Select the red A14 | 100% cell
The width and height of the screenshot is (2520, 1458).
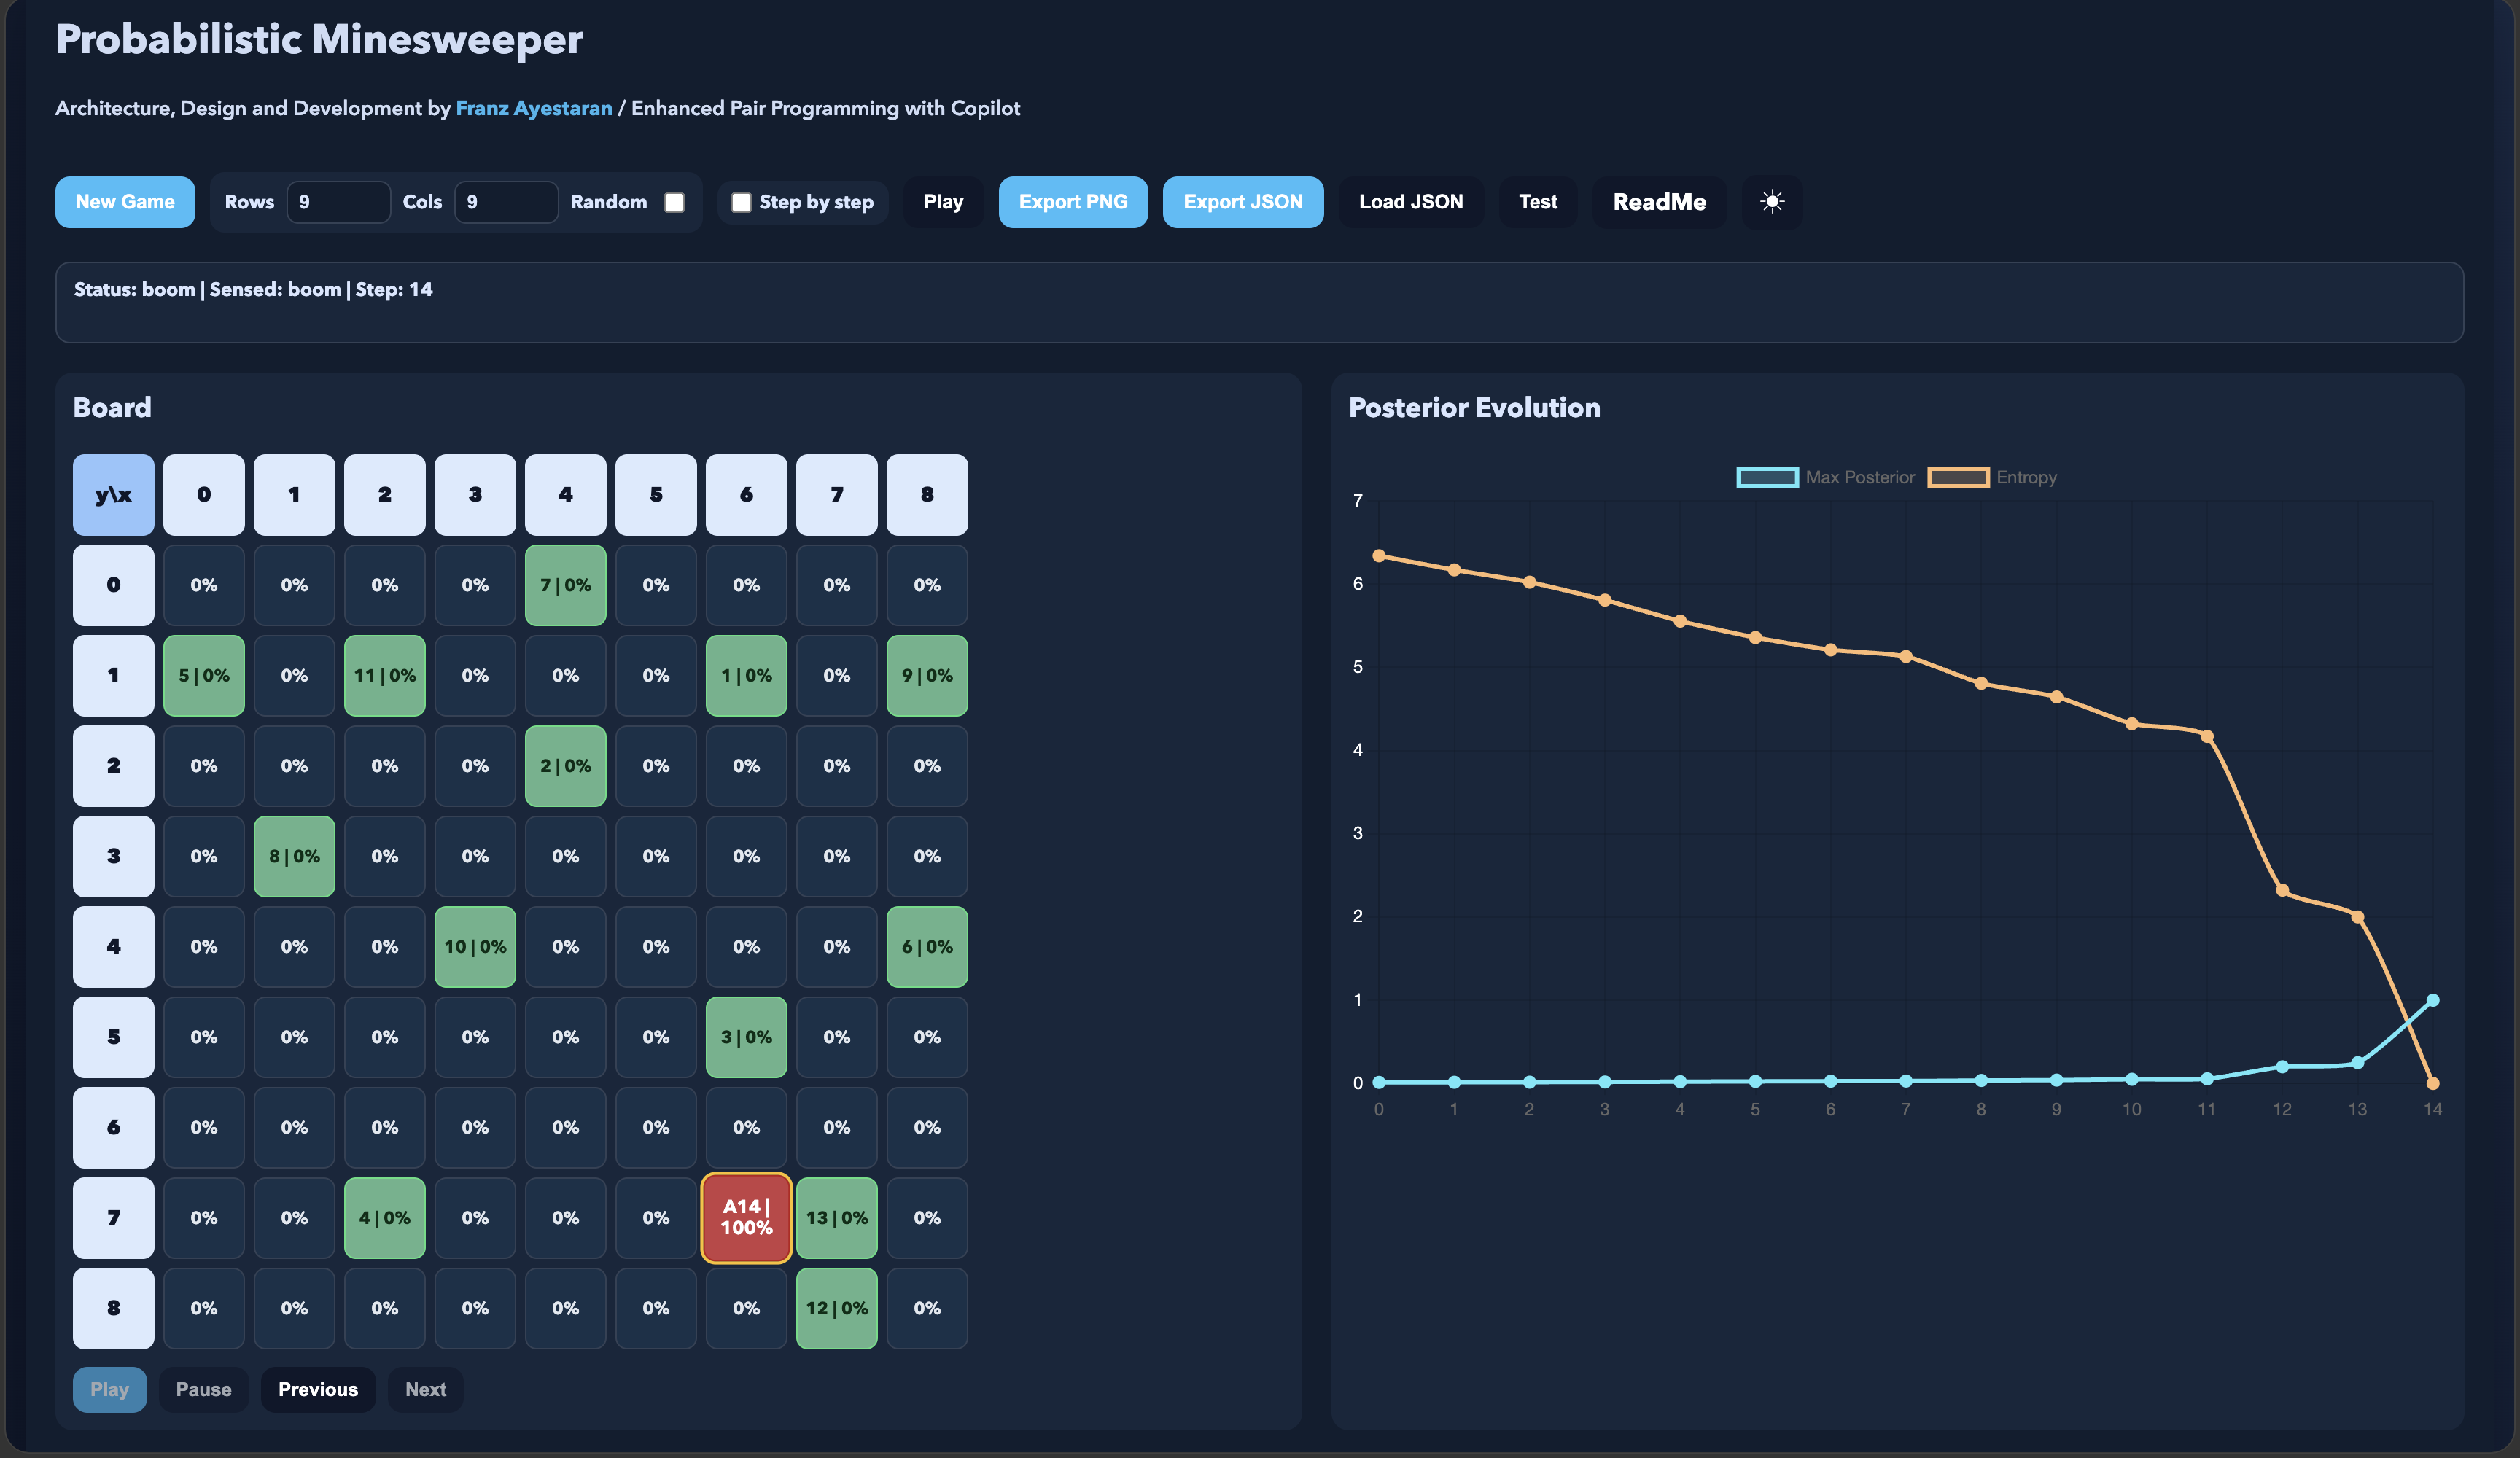(x=747, y=1218)
